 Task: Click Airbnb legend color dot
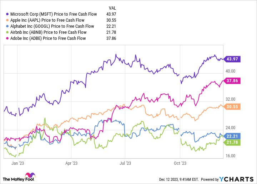[x=8, y=32]
